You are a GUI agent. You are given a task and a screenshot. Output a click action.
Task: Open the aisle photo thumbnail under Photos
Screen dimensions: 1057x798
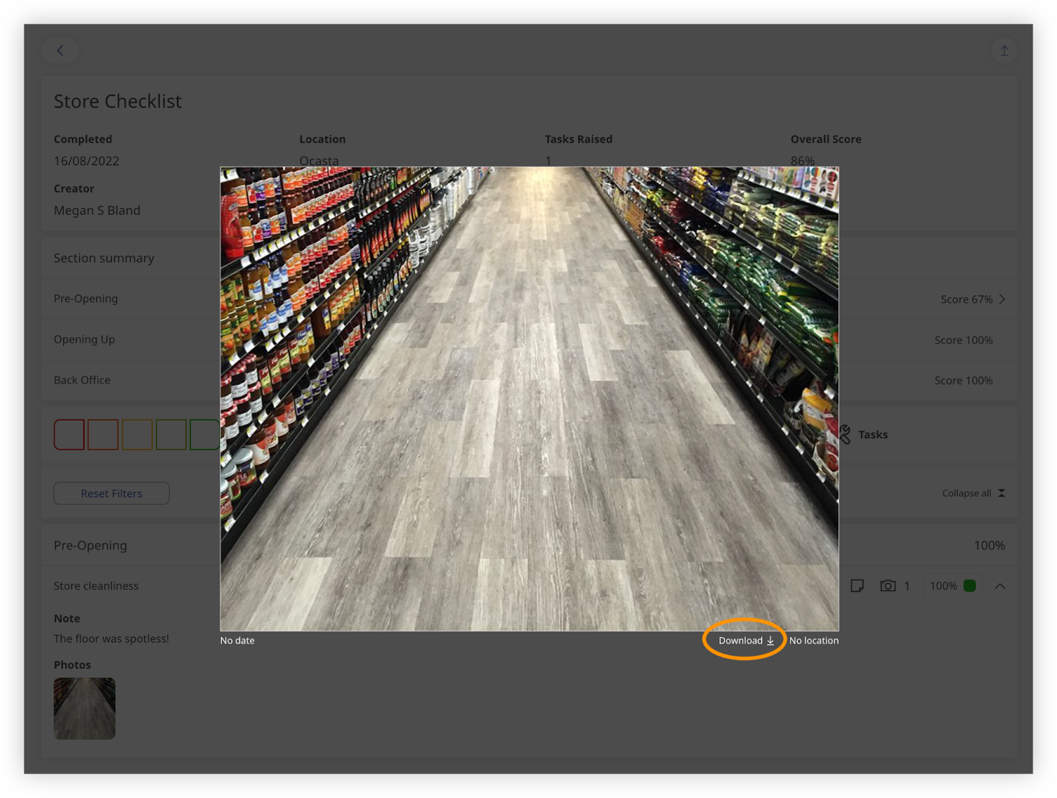(85, 708)
